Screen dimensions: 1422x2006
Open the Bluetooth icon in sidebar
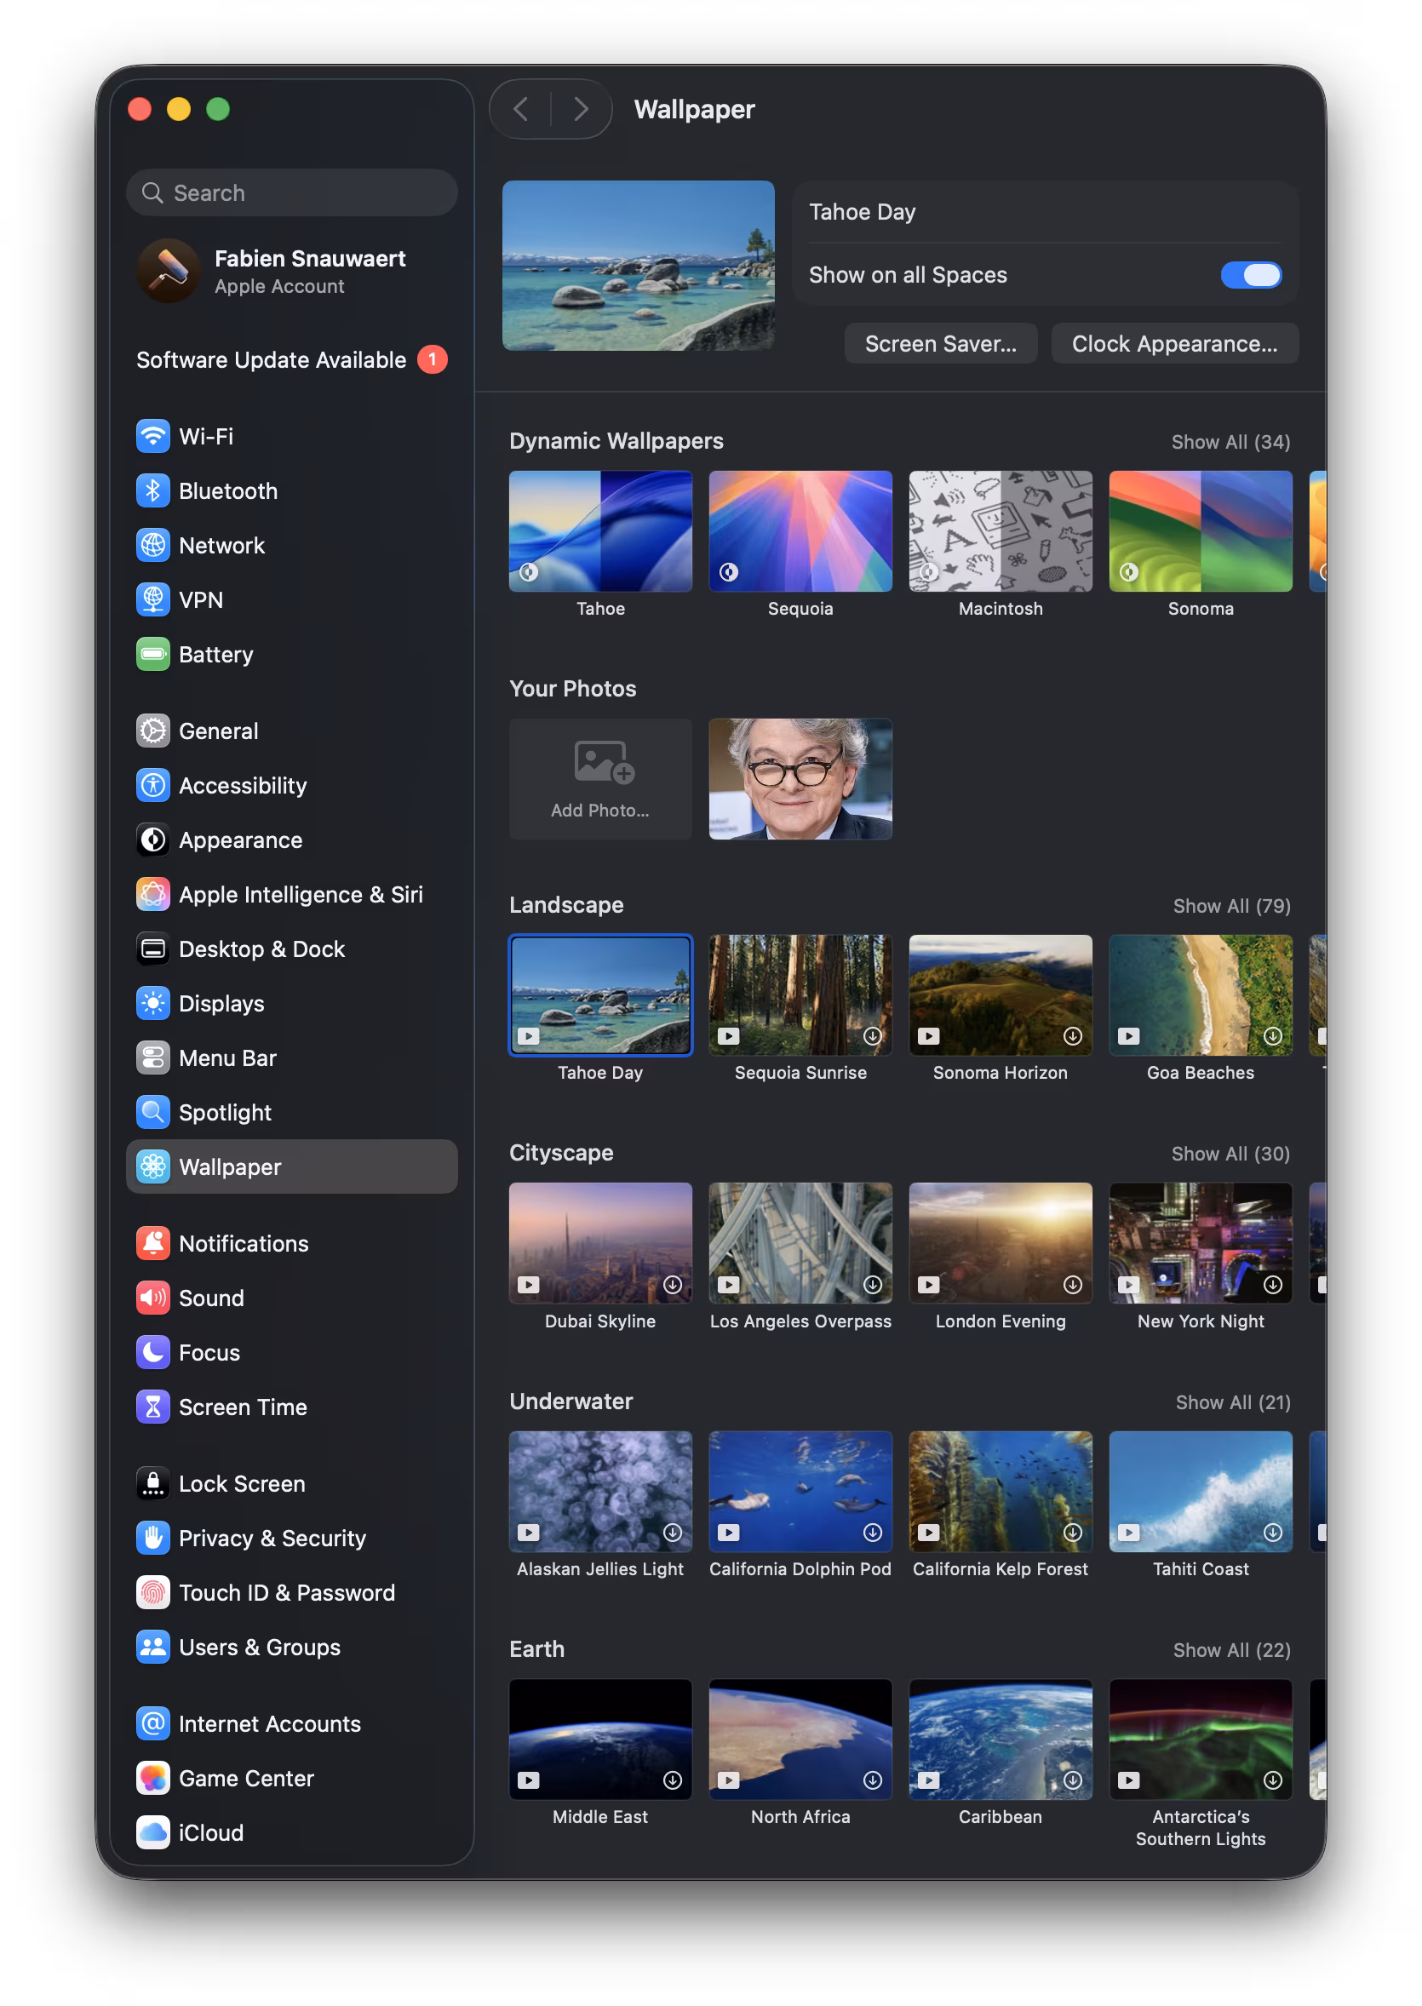point(153,490)
